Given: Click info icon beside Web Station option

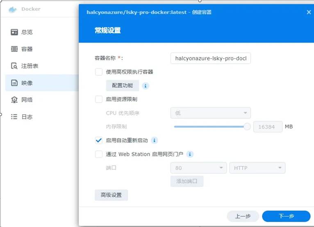Looking at the screenshot, I should pyautogui.click(x=190, y=154).
